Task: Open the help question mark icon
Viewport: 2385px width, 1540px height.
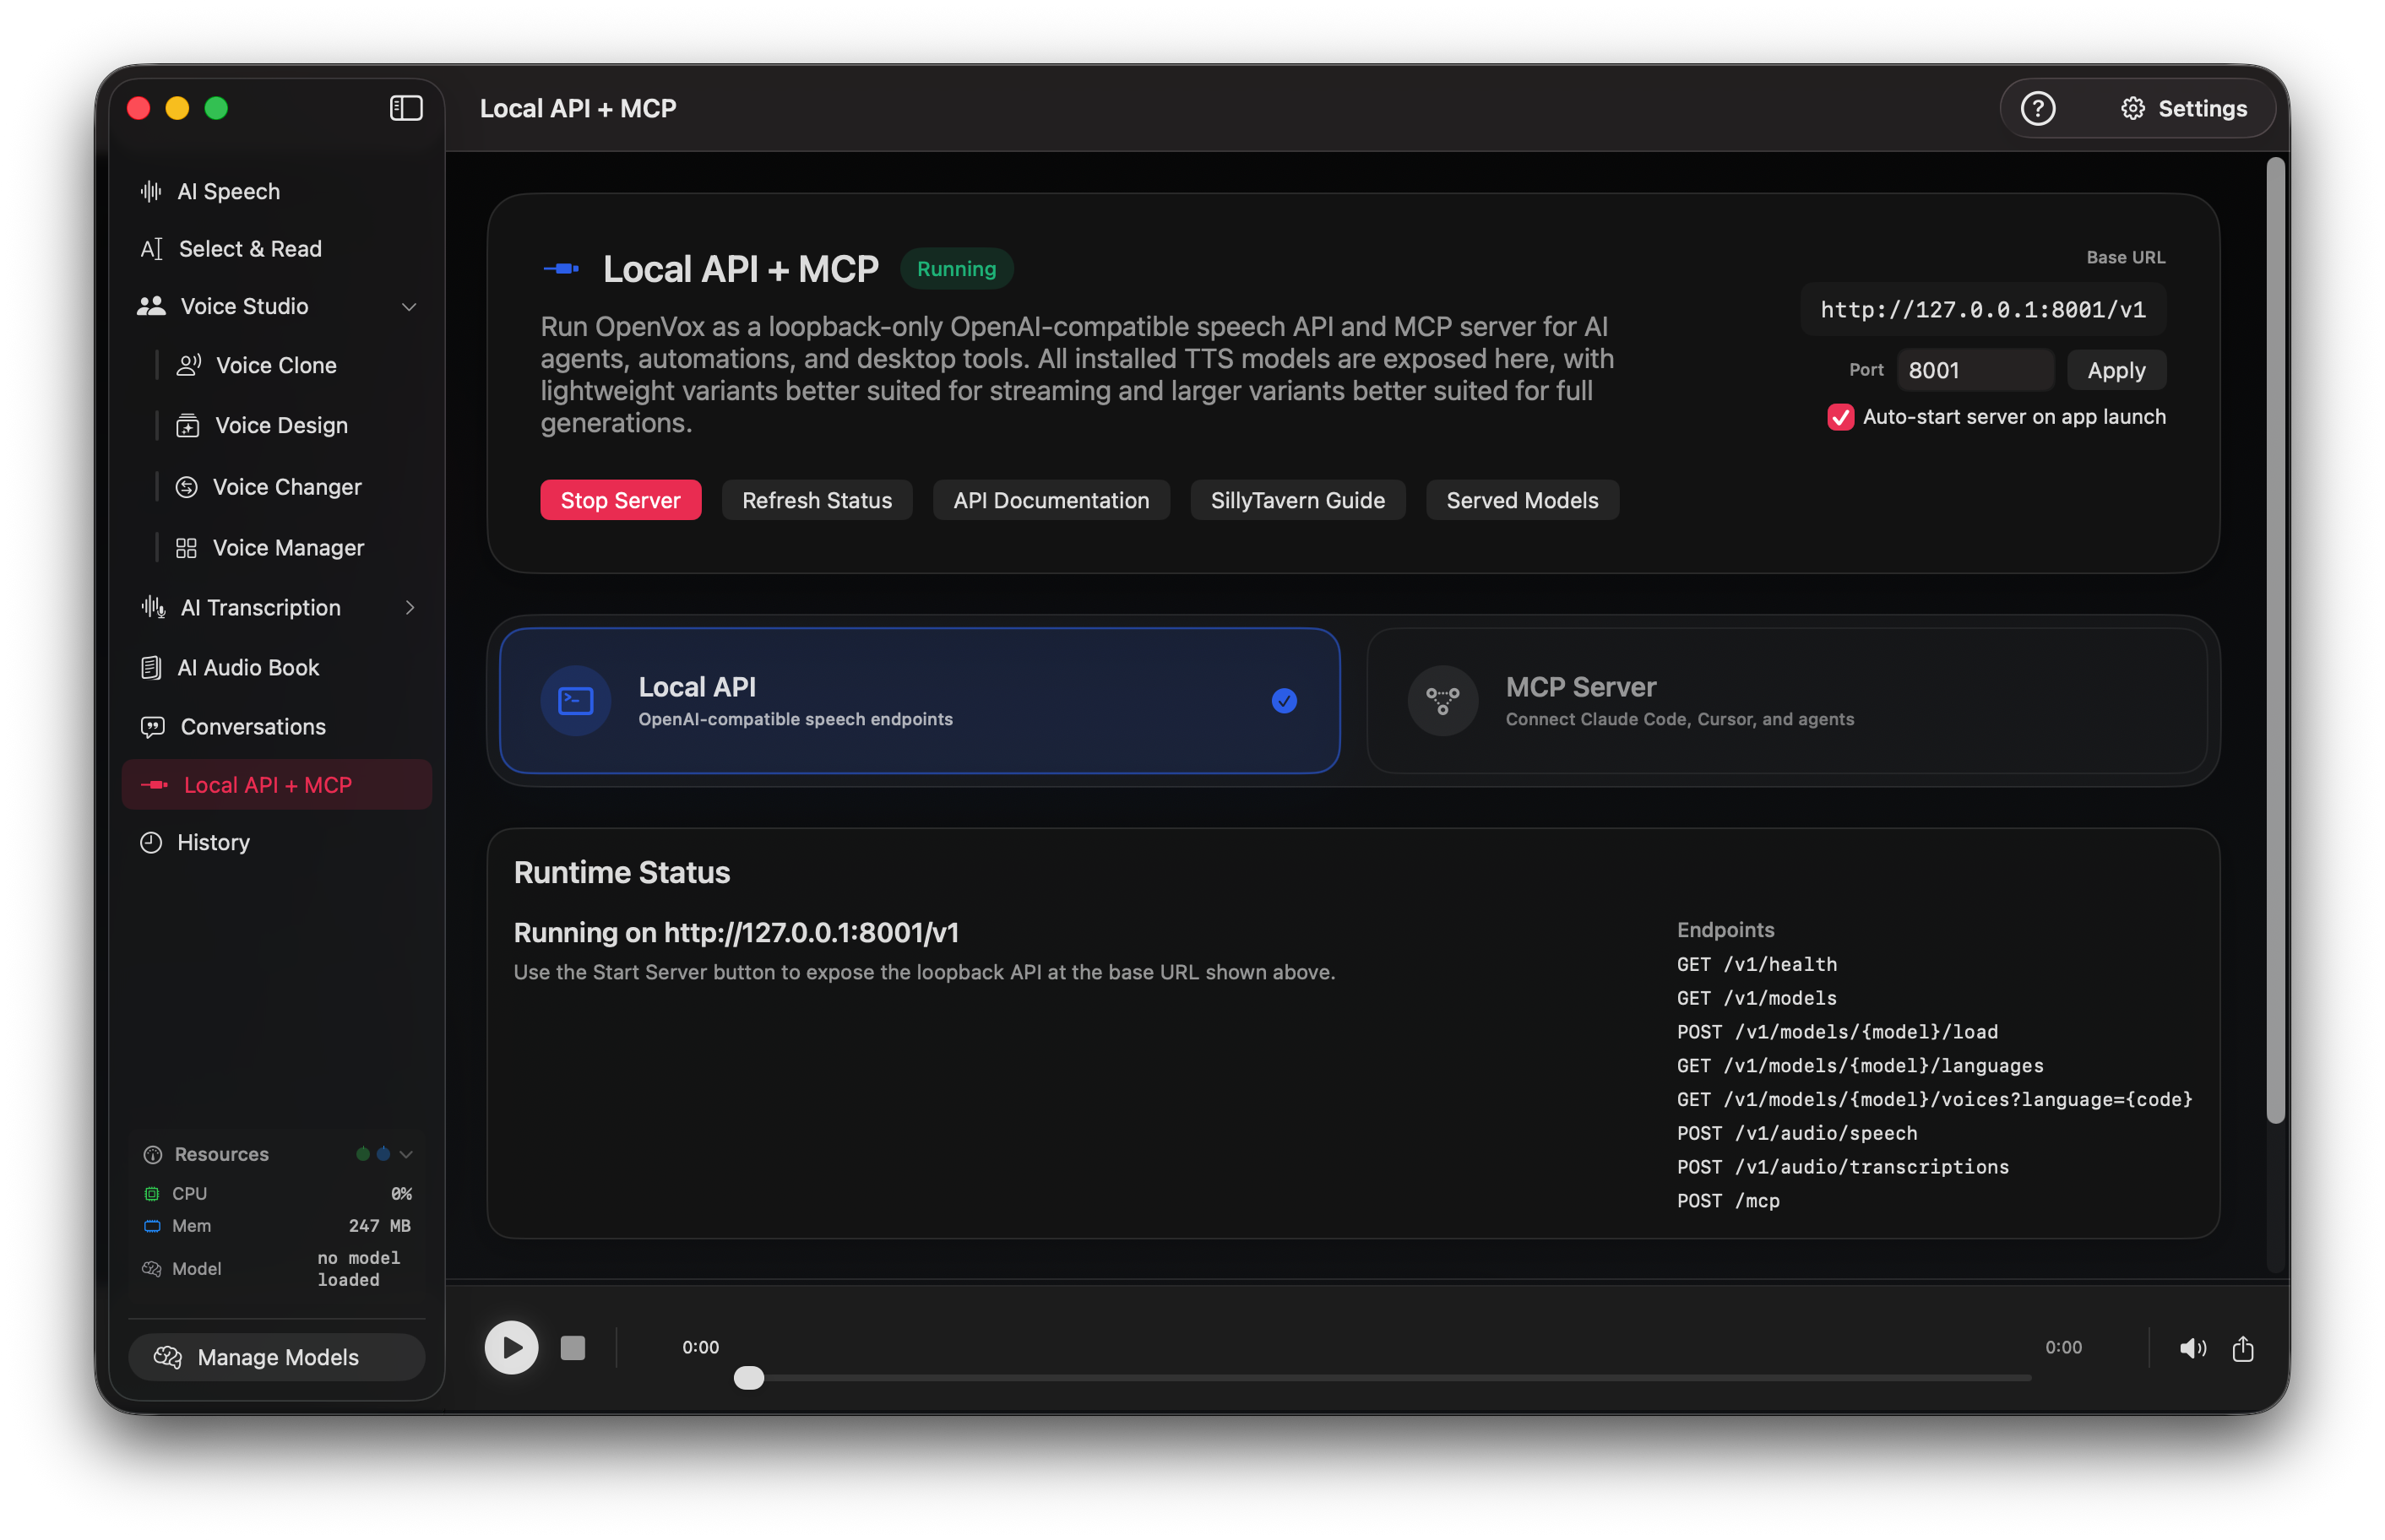Action: [2036, 108]
